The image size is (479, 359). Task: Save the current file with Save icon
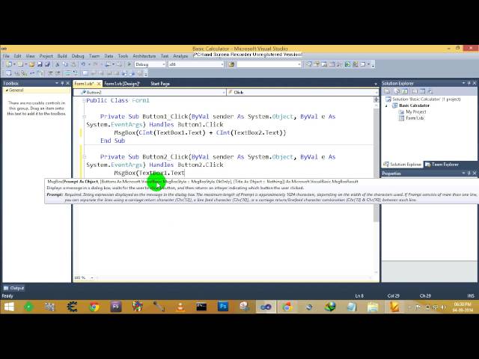pyautogui.click(x=40, y=64)
